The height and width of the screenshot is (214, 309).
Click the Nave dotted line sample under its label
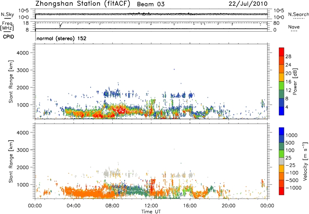[x=294, y=31]
